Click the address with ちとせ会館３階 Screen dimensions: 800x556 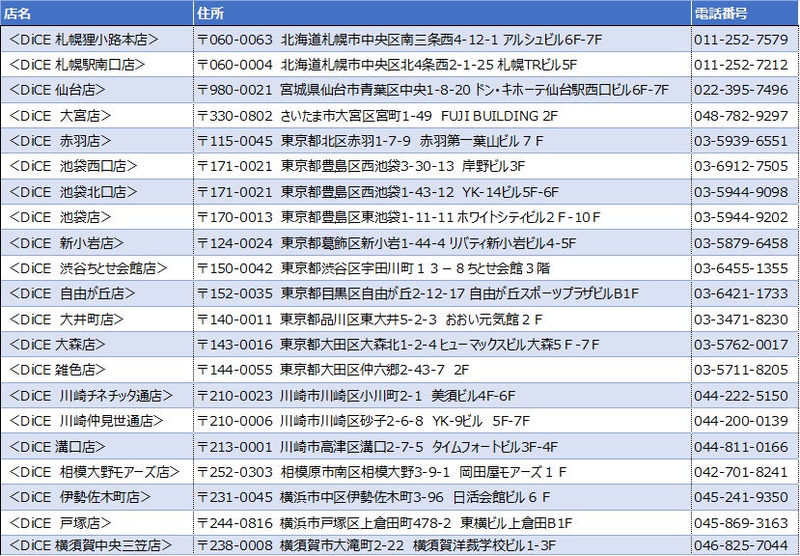(442, 268)
